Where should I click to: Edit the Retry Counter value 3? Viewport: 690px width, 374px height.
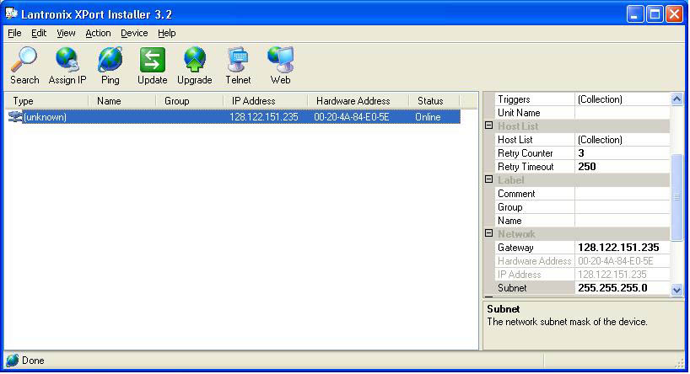pyautogui.click(x=623, y=153)
